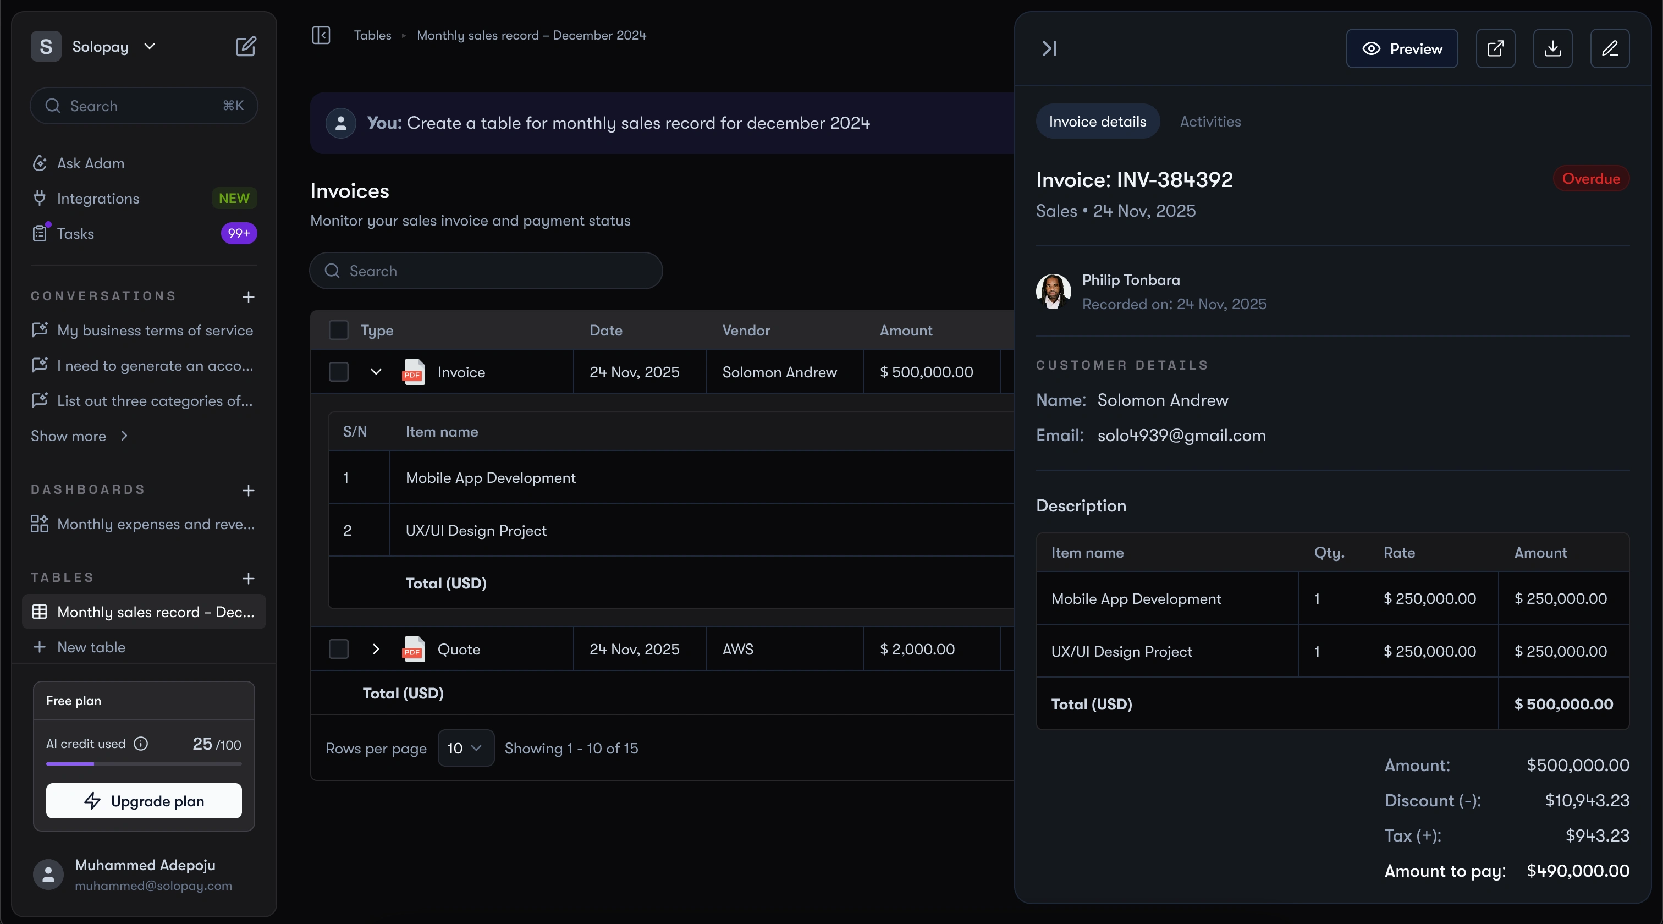Viewport: 1663px width, 924px height.
Task: Check the Invoice row checkbox
Action: 338,372
